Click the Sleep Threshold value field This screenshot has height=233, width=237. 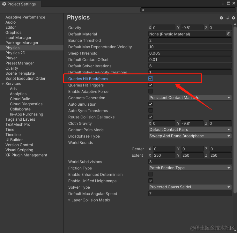(x=190, y=53)
